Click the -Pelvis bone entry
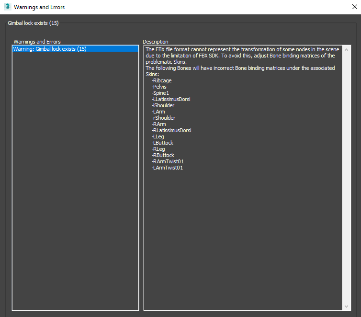361x317 pixels. (x=159, y=87)
